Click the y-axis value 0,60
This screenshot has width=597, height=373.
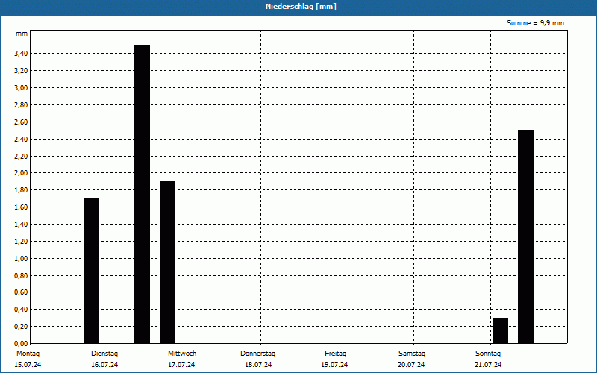[21, 292]
